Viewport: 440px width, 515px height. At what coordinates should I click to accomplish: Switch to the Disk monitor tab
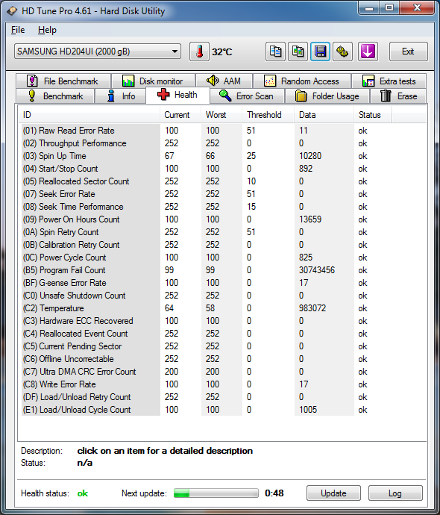[x=153, y=81]
